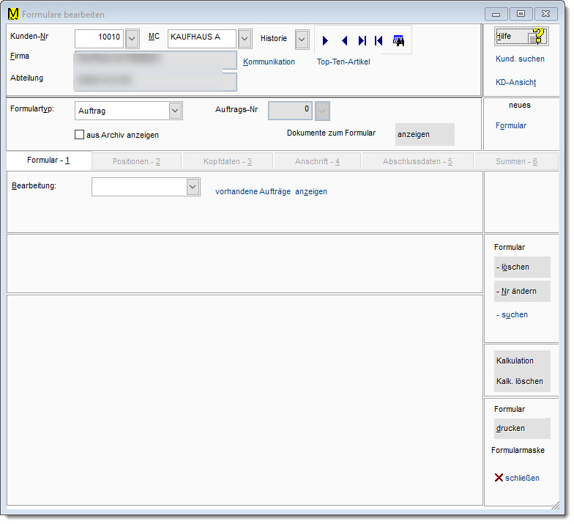Click into the Kunden-Nr input field
The image size is (574, 524).
coord(100,38)
